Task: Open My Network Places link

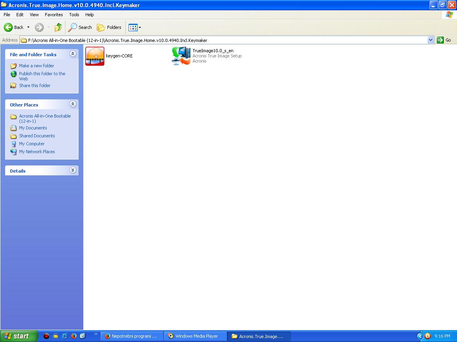Action: (x=37, y=152)
